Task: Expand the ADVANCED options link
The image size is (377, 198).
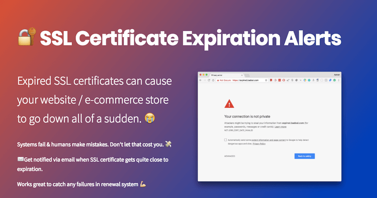Action: point(230,156)
